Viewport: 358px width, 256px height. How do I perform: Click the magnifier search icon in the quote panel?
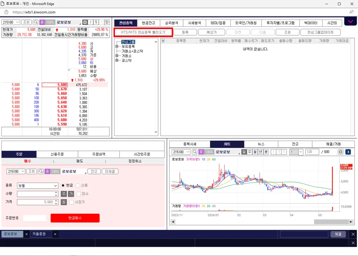point(36,22)
